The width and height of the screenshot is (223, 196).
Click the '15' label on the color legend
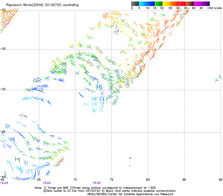click(155, 8)
